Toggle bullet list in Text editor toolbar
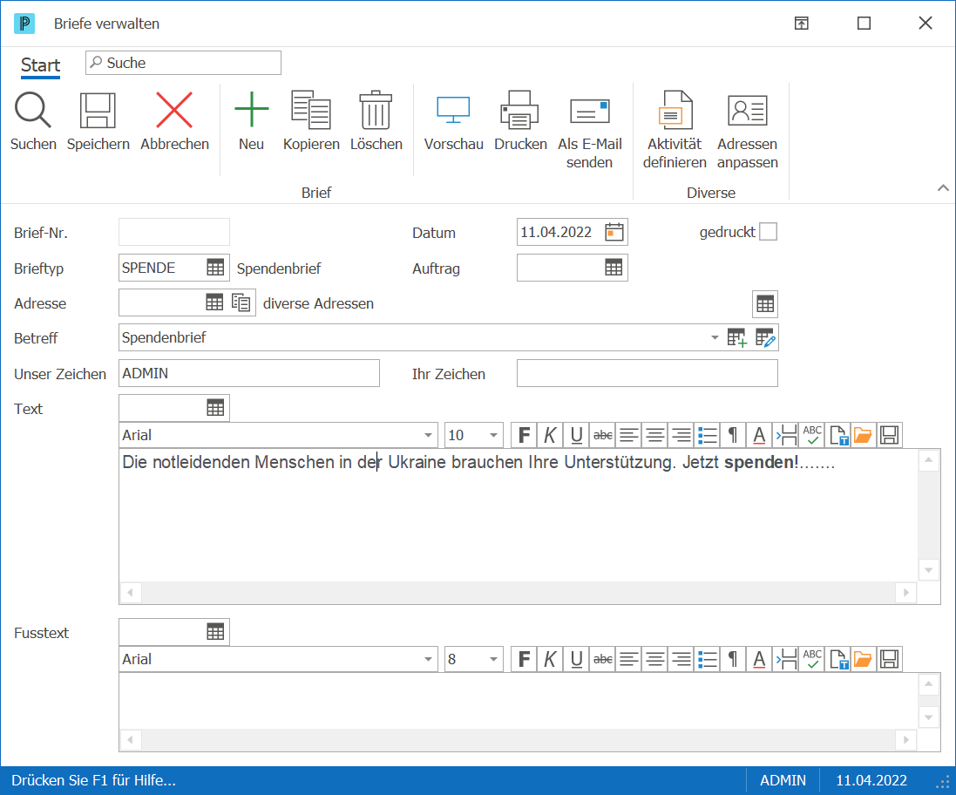 point(708,435)
